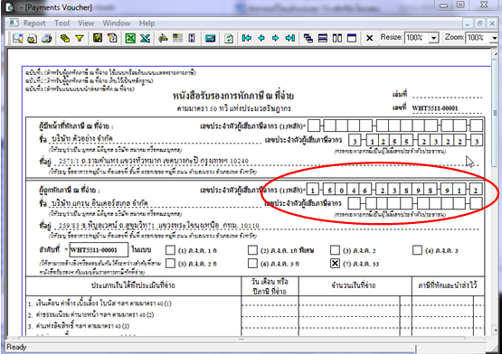Click the yellow filter funnel icon

tap(80, 38)
